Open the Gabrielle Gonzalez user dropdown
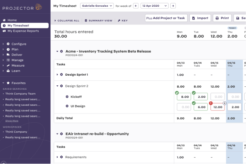This screenshot has width=246, height=164. [x=97, y=6]
